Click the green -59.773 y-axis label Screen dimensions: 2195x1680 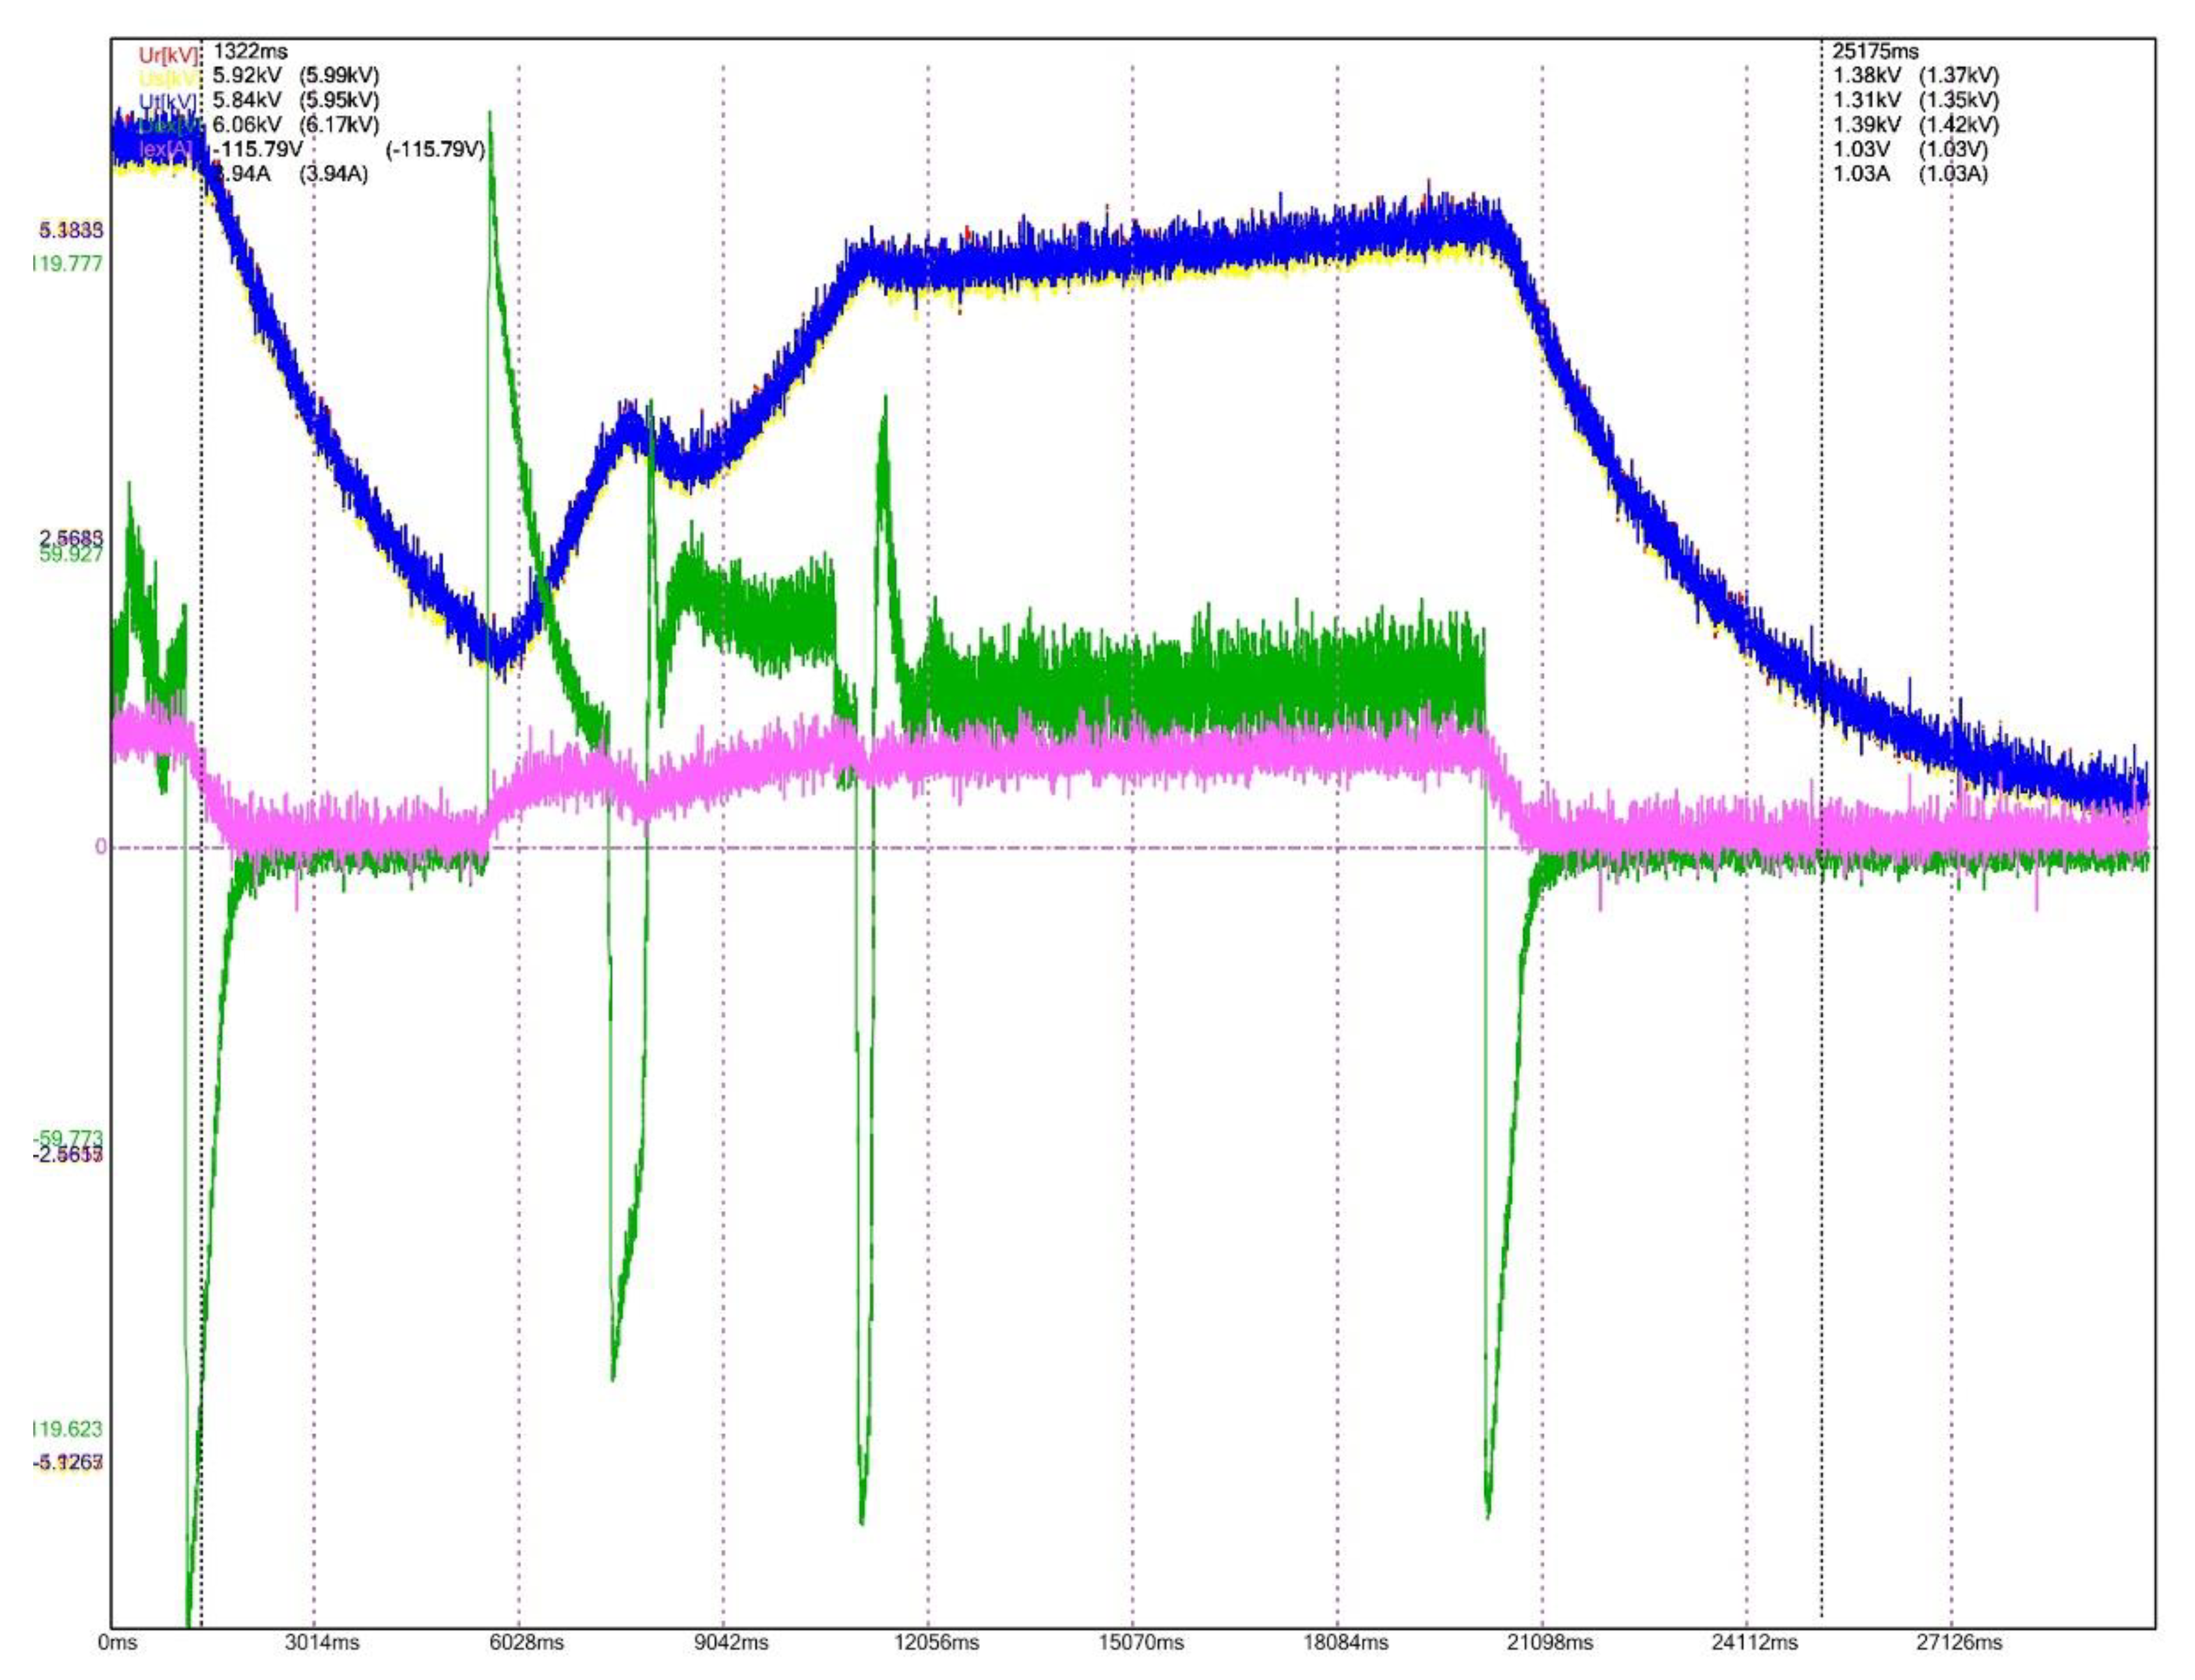[67, 1138]
